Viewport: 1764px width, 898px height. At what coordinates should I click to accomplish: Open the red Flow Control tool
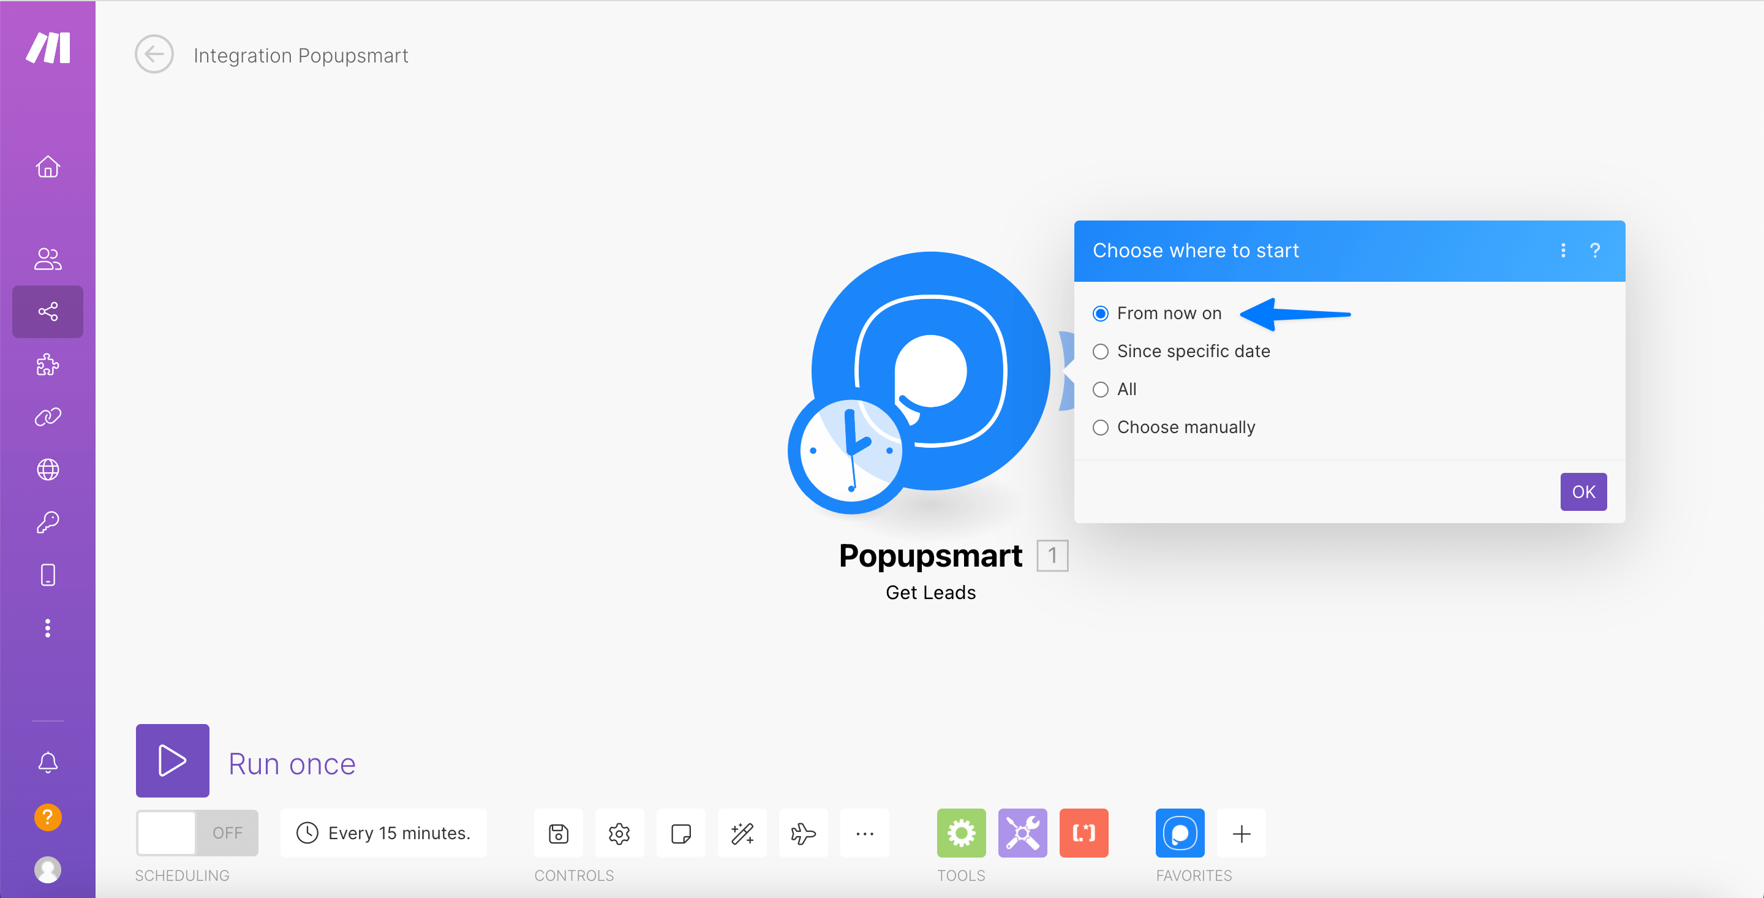tap(1084, 833)
